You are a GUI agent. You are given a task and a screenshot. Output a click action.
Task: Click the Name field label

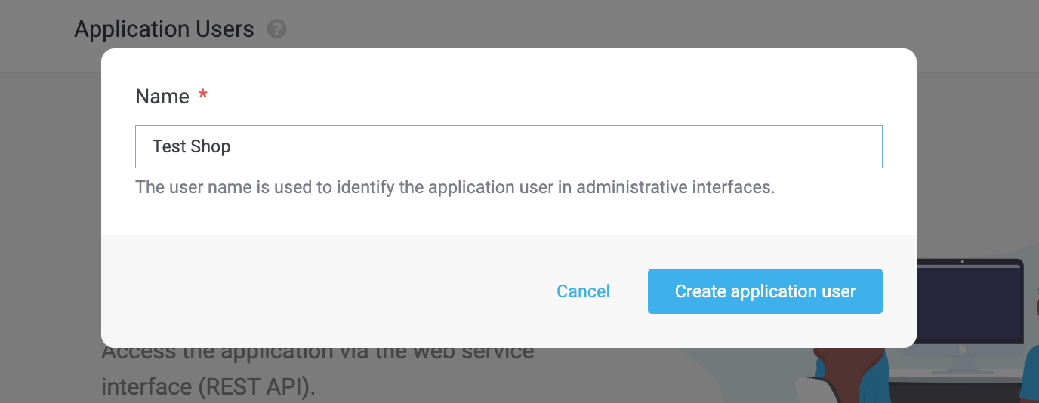[x=162, y=97]
